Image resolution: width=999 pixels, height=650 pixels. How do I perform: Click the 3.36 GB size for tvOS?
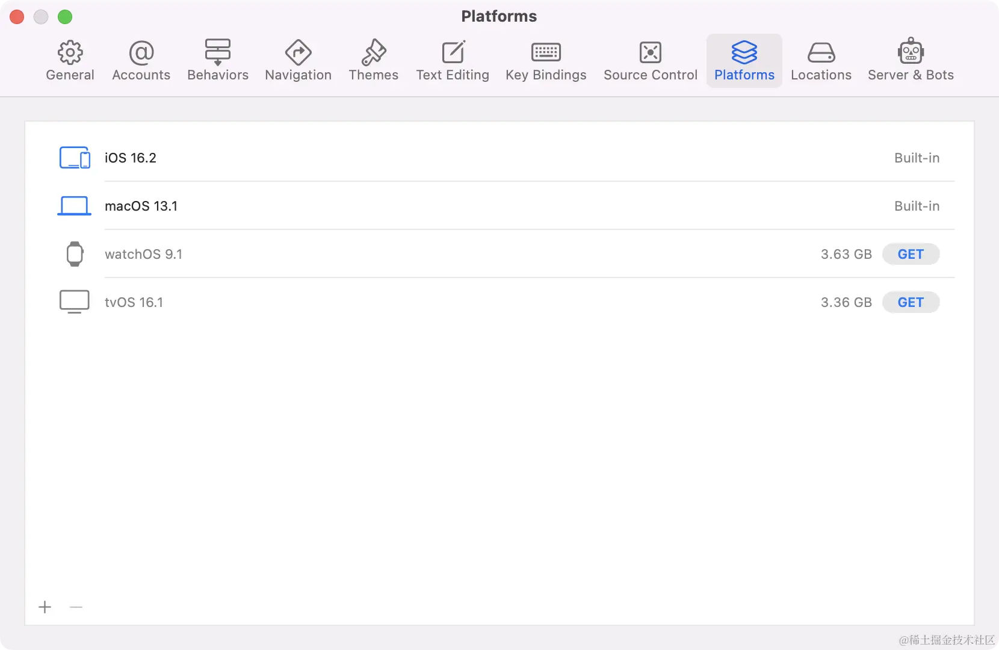click(846, 302)
